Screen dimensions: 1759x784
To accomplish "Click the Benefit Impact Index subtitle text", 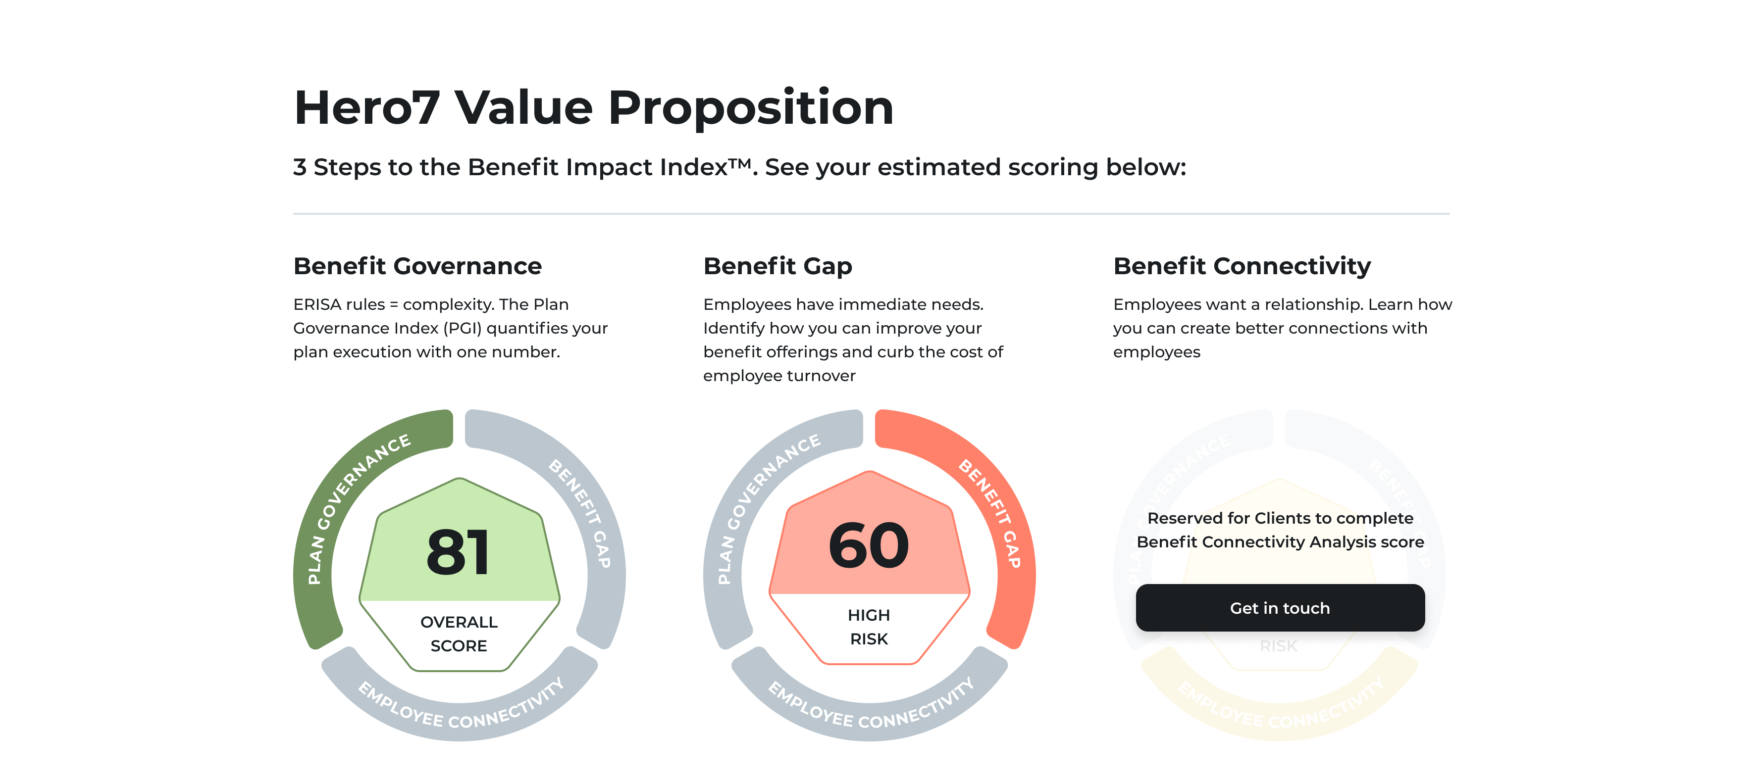I will [x=739, y=167].
